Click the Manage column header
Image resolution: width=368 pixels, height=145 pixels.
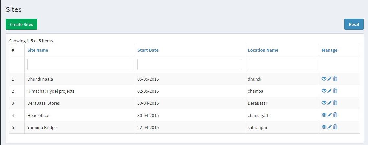pos(330,50)
